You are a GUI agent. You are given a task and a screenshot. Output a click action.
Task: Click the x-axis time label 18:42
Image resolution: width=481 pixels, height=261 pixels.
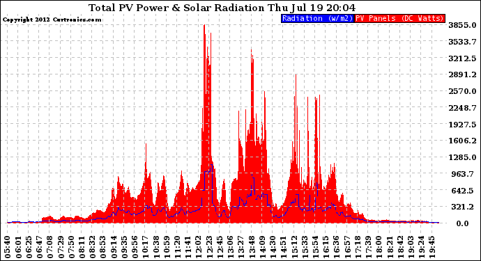click(x=401, y=247)
